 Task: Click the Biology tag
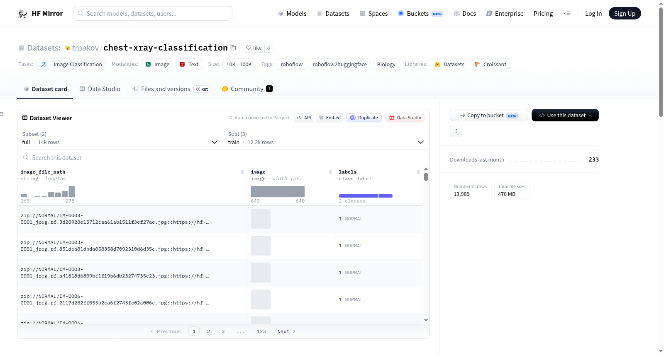point(386,64)
